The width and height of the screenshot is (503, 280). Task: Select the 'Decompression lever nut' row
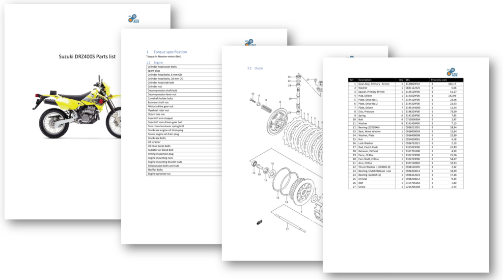pos(184,94)
